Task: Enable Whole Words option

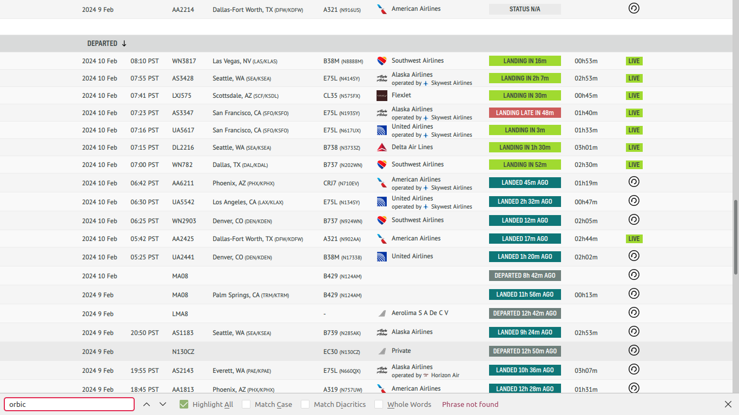Action: coord(379,404)
